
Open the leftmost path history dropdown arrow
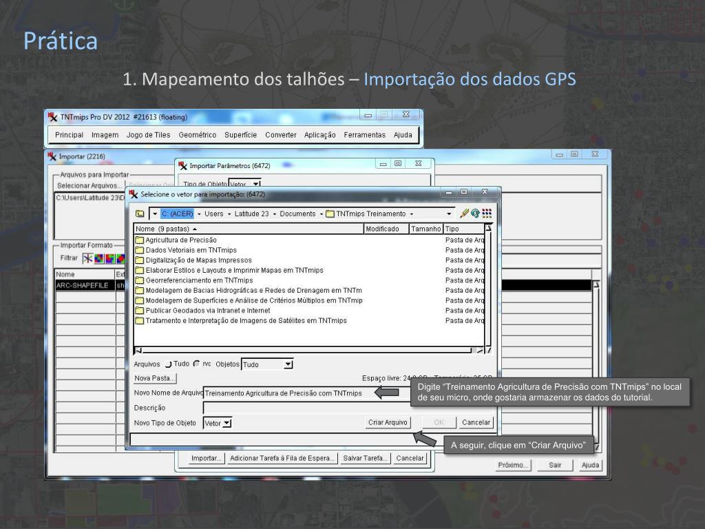tap(155, 214)
